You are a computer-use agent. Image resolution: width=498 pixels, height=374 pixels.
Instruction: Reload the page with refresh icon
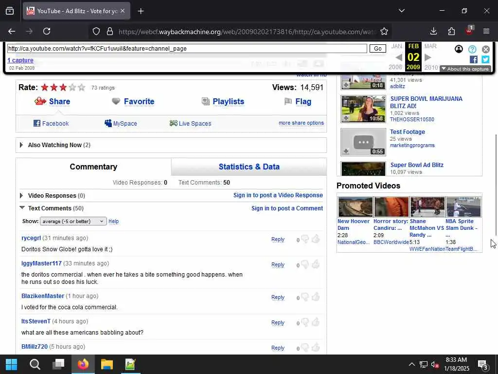click(47, 31)
